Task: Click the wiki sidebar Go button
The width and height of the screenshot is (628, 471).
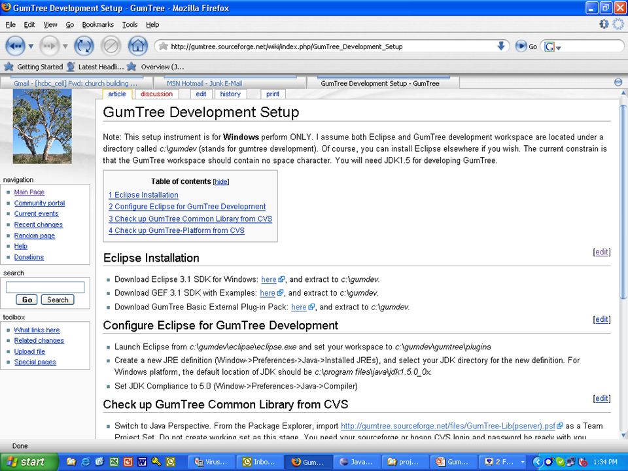Action: (x=27, y=300)
